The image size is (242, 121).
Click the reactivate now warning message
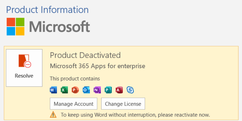click(x=135, y=115)
